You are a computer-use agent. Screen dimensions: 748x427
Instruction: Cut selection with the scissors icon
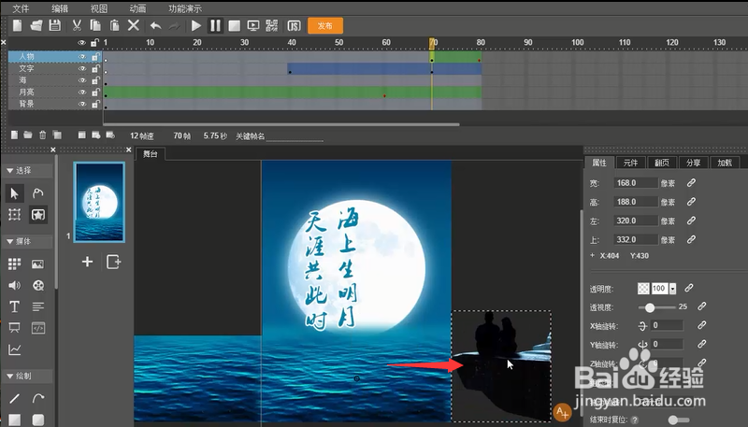coord(77,25)
